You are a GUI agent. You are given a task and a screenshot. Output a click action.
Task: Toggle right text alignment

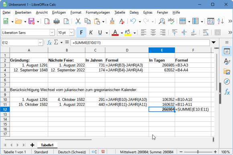pyautogui.click(x=163, y=32)
